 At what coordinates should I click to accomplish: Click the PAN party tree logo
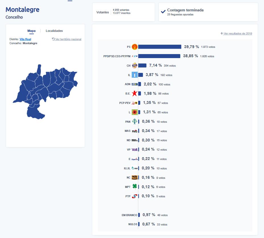(x=135, y=122)
